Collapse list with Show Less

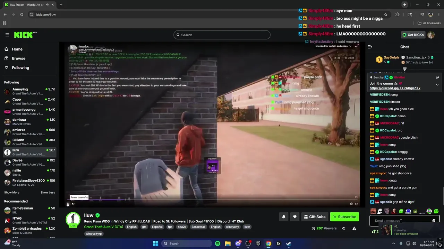click(48, 192)
